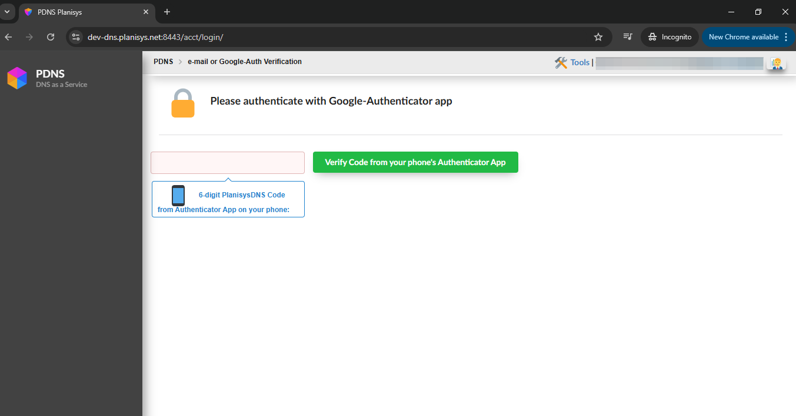Image resolution: width=796 pixels, height=416 pixels.
Task: Click the PDNS breadcrumb link
Action: coord(163,62)
